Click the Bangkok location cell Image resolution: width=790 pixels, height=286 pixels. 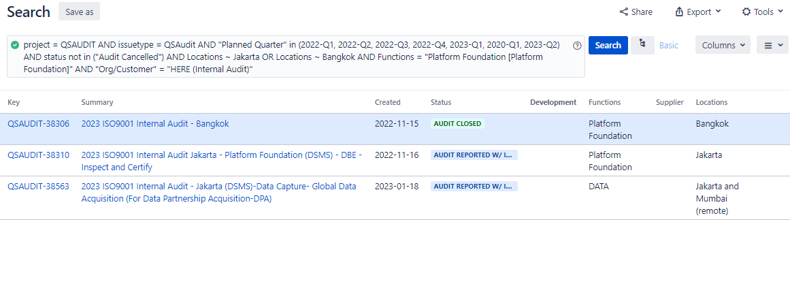point(712,123)
